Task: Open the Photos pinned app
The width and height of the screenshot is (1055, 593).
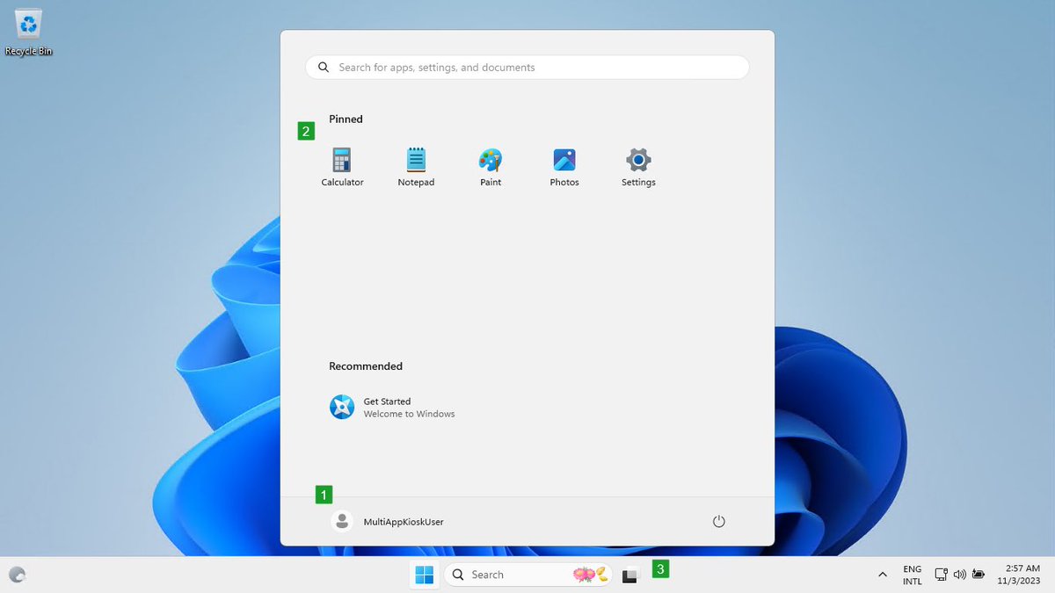Action: coord(564,167)
